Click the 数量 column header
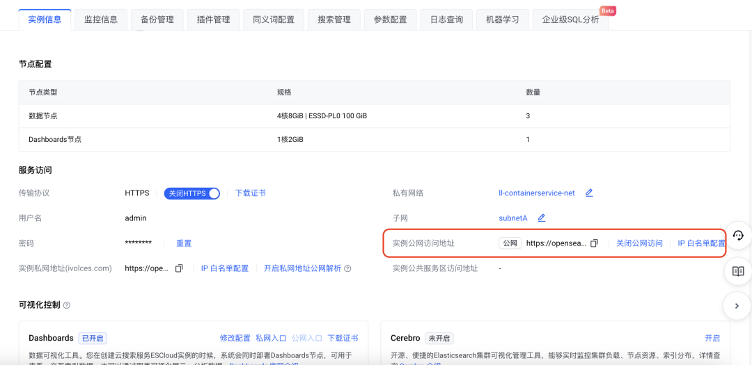This screenshot has width=752, height=365. pos(534,92)
